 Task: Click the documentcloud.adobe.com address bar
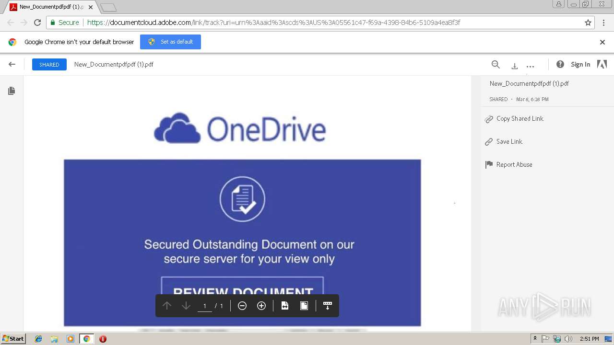point(320,23)
